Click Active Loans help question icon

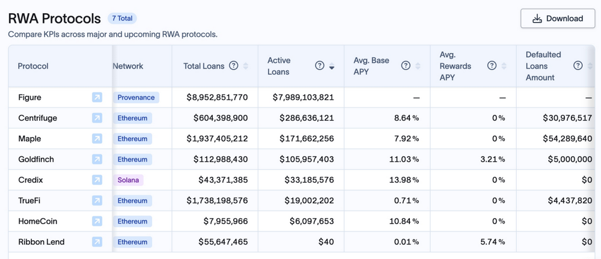(x=320, y=66)
